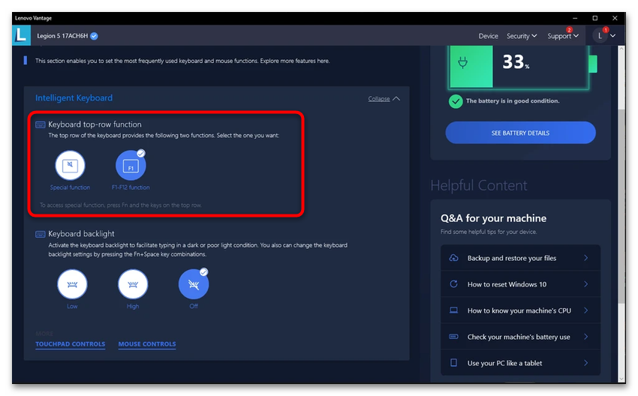The image size is (638, 396).
Task: Click the Q&A for your machine heading
Action: (x=493, y=218)
